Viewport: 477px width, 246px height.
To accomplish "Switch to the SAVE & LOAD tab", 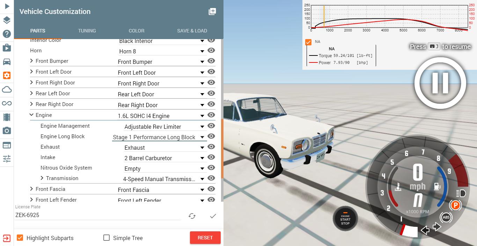I will (x=192, y=31).
